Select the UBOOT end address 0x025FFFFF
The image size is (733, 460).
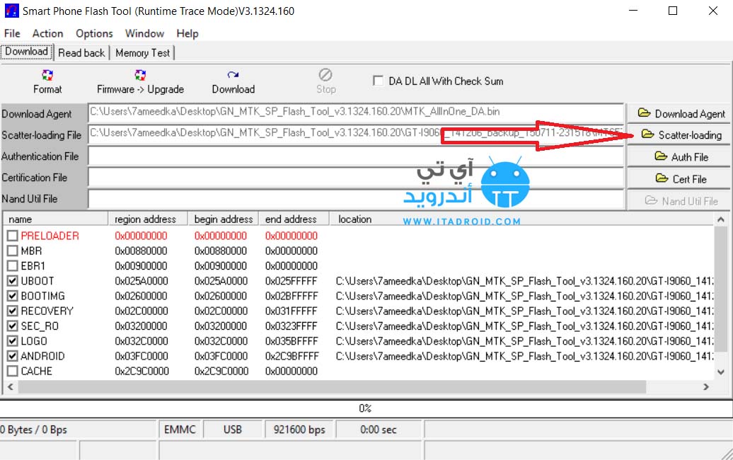coord(292,281)
